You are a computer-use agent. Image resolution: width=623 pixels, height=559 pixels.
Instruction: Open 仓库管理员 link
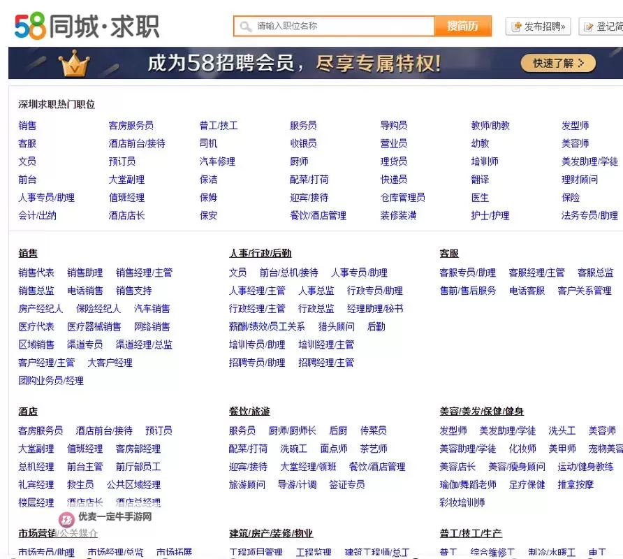click(403, 198)
